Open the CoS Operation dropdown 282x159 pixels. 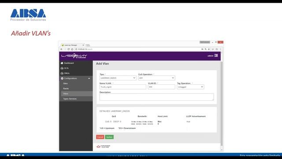pyautogui.click(x=156, y=78)
